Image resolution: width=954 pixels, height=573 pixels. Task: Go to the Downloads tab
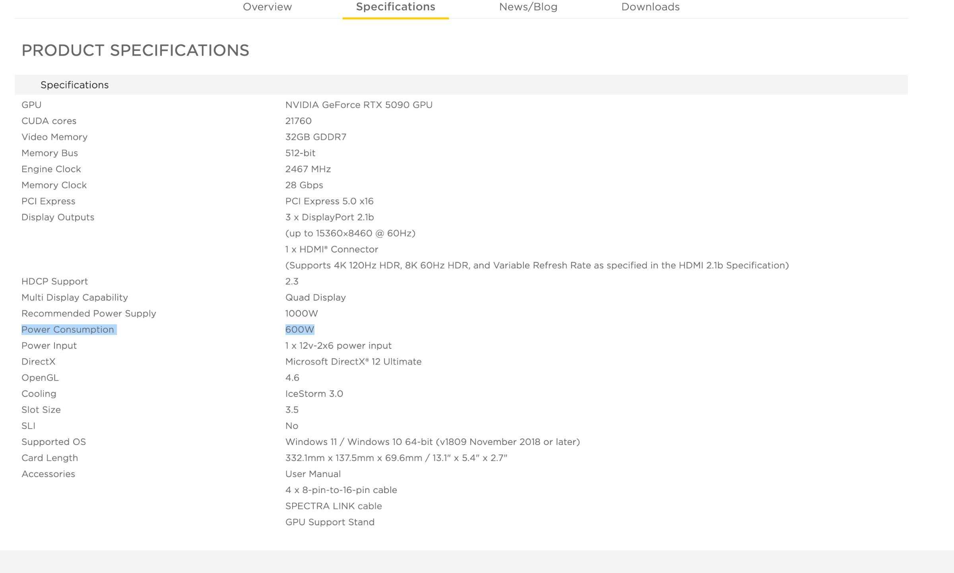click(x=650, y=7)
